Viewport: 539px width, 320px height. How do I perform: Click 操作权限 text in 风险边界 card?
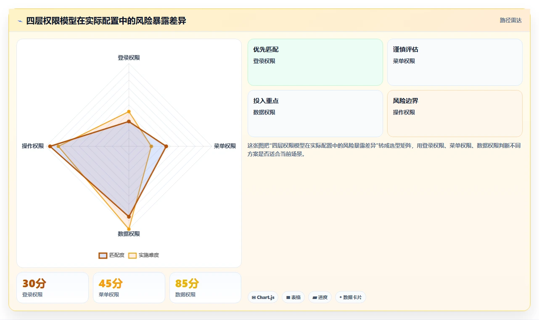pyautogui.click(x=404, y=112)
